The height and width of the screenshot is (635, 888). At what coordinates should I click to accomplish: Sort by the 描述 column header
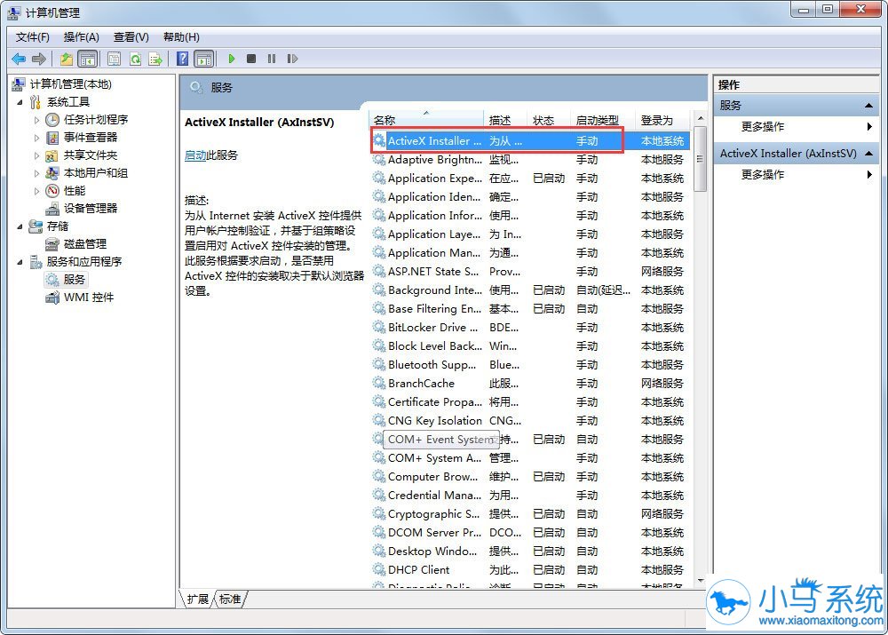point(505,120)
